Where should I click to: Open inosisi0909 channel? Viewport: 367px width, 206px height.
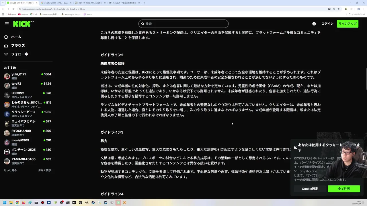(27, 142)
